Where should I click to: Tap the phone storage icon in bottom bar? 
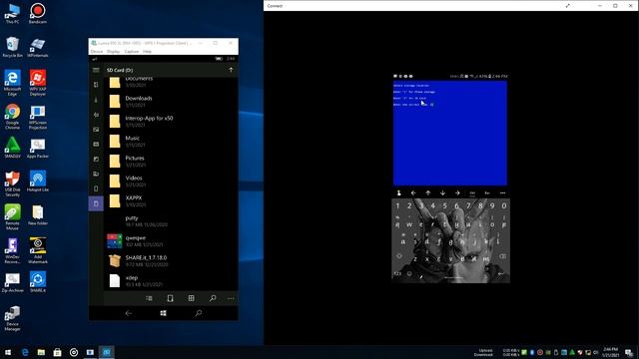171,298
